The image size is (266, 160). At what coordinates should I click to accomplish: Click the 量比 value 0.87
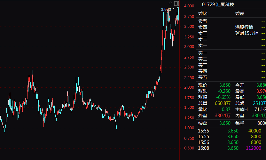(x=225, y=109)
